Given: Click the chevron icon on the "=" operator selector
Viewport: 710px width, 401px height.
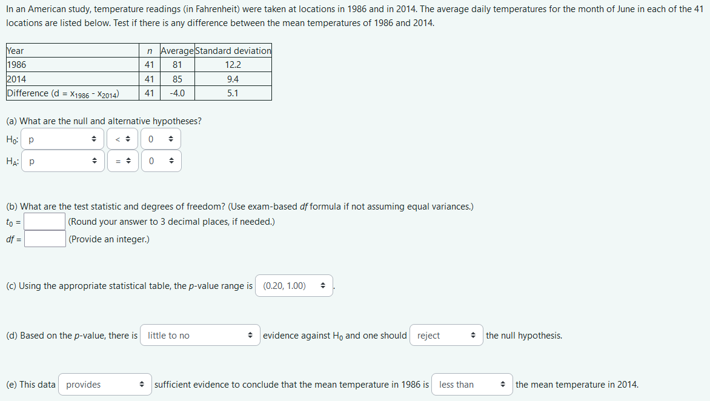Looking at the screenshot, I should [128, 161].
